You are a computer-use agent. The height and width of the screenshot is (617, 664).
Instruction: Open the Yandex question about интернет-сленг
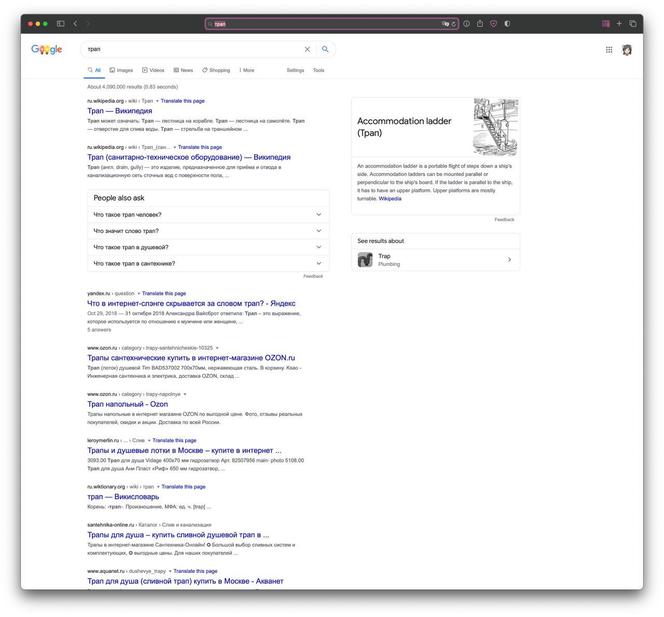(191, 304)
